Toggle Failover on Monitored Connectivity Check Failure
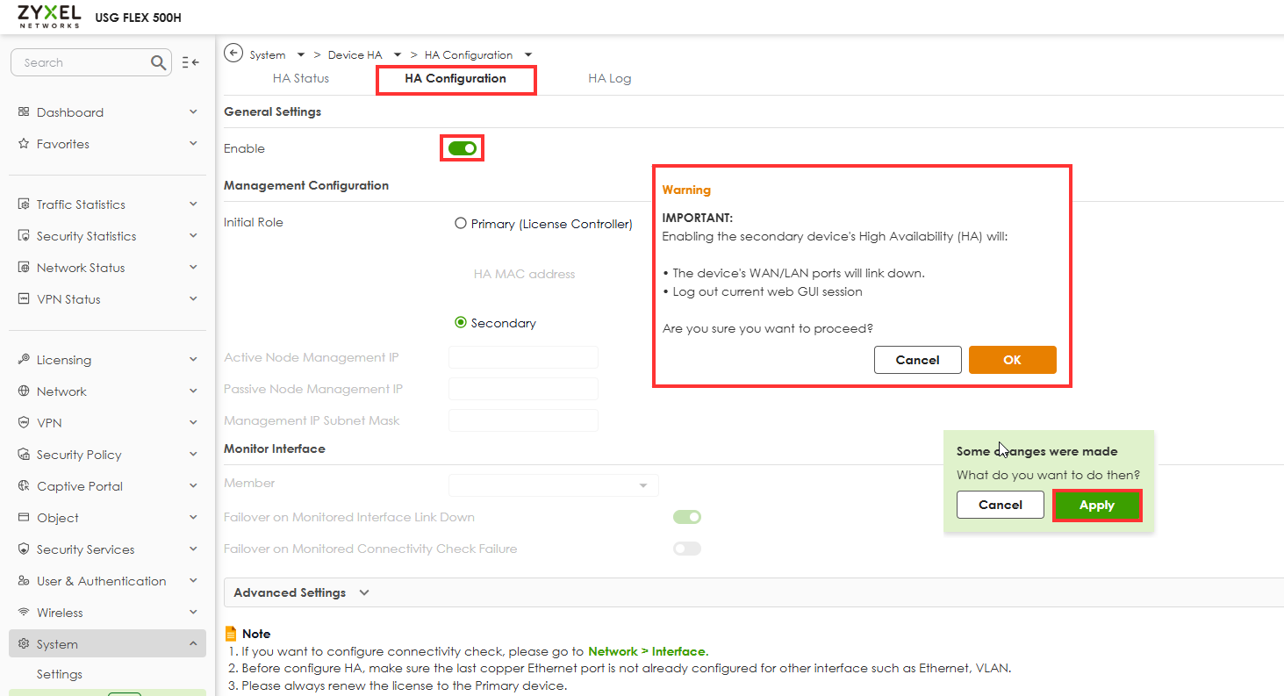Screen dimensions: 1284x696 coord(686,549)
